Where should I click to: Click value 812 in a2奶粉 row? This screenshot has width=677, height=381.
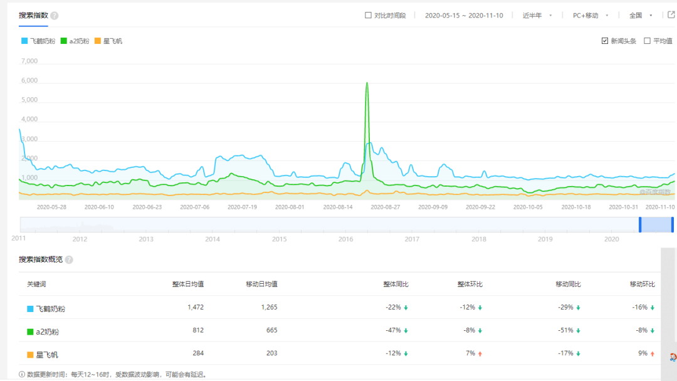[x=198, y=330]
